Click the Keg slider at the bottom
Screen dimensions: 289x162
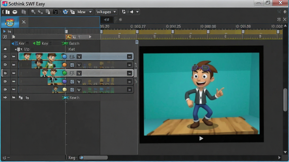click(x=93, y=157)
